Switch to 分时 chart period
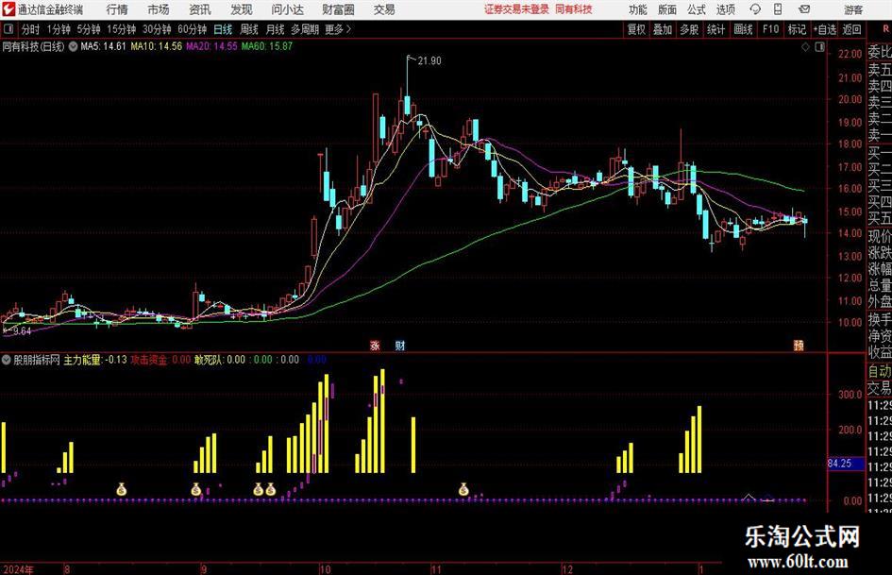The image size is (892, 575). coord(31,29)
